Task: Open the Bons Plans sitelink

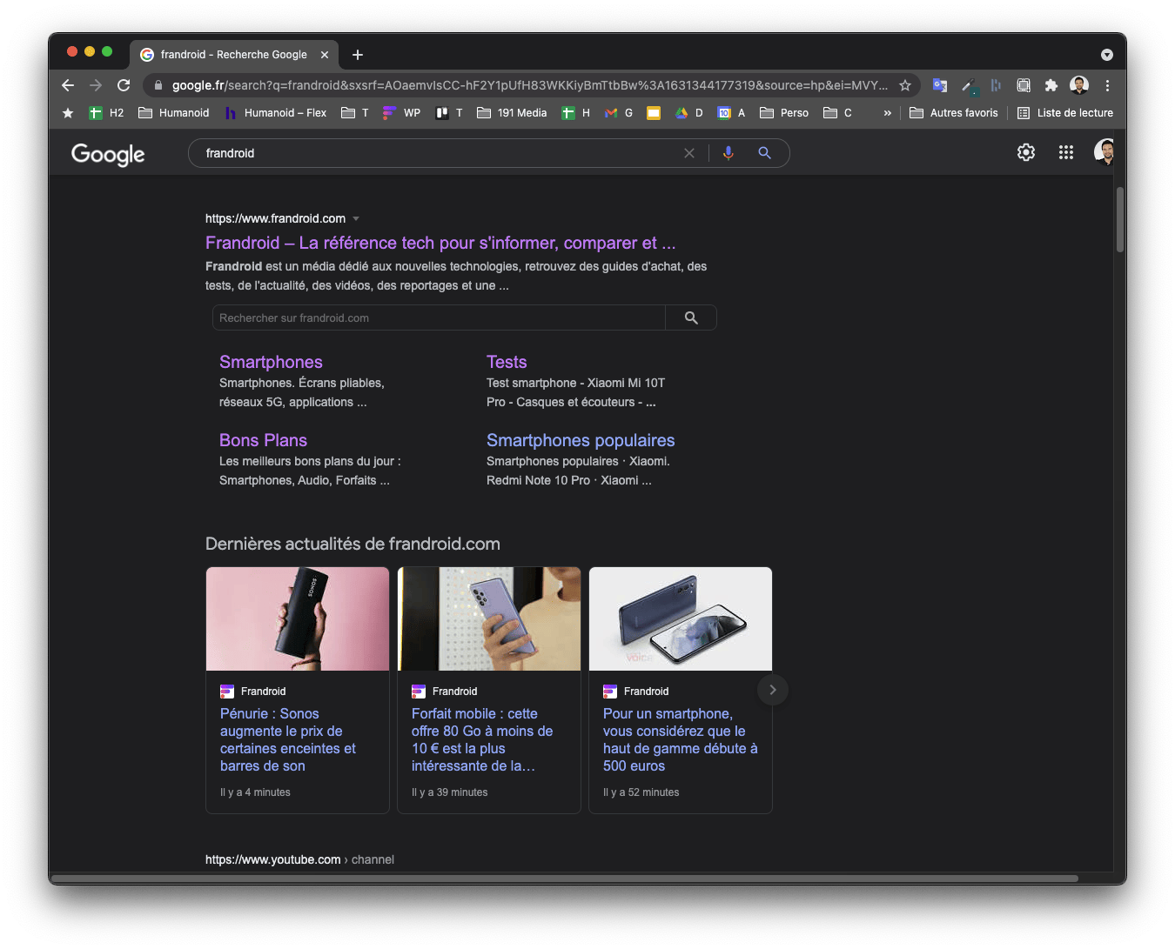Action: coord(263,440)
